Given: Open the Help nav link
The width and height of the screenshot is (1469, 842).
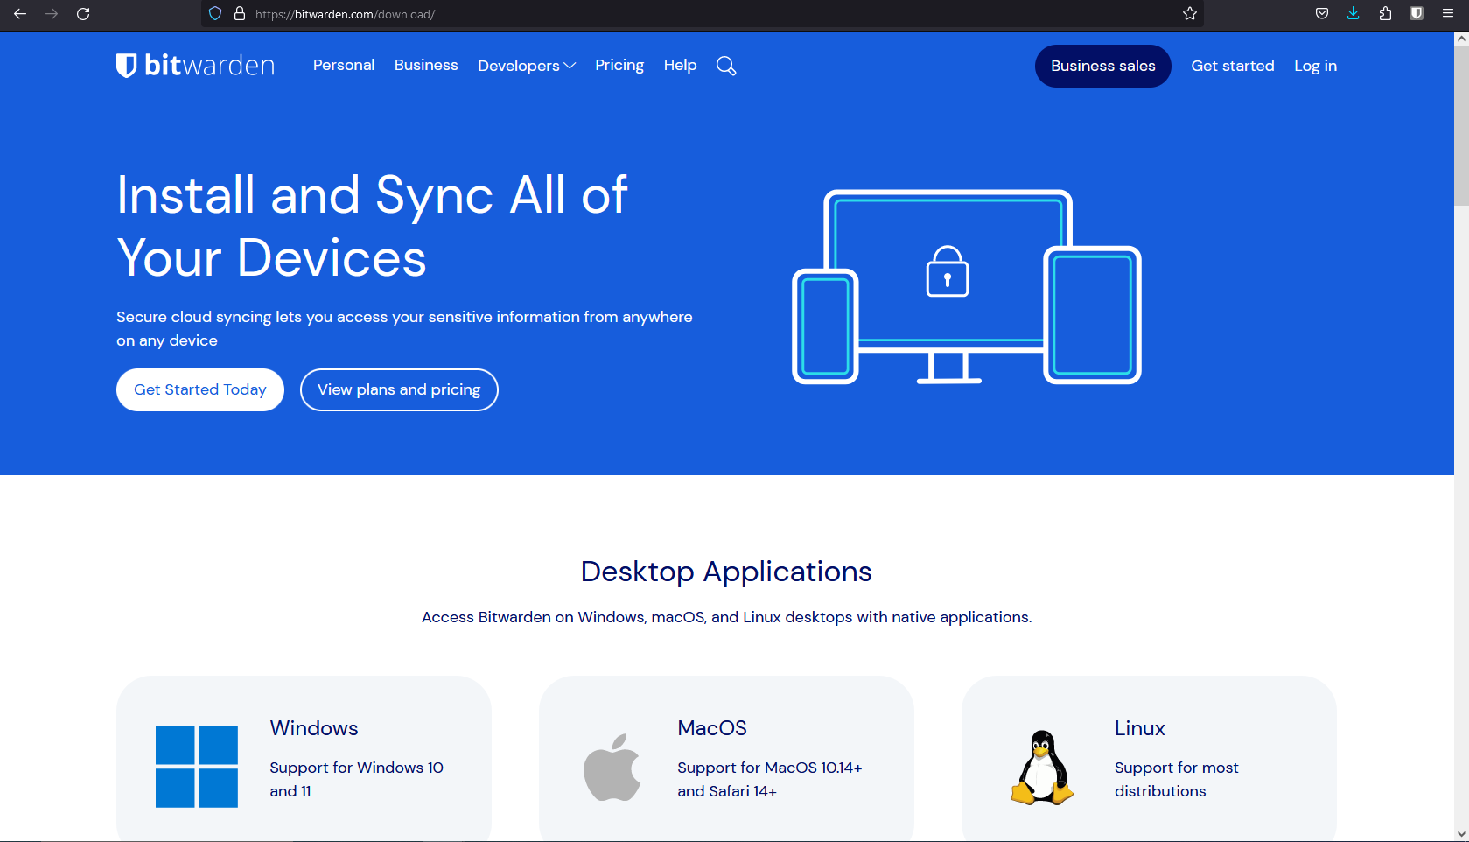Looking at the screenshot, I should (x=680, y=66).
